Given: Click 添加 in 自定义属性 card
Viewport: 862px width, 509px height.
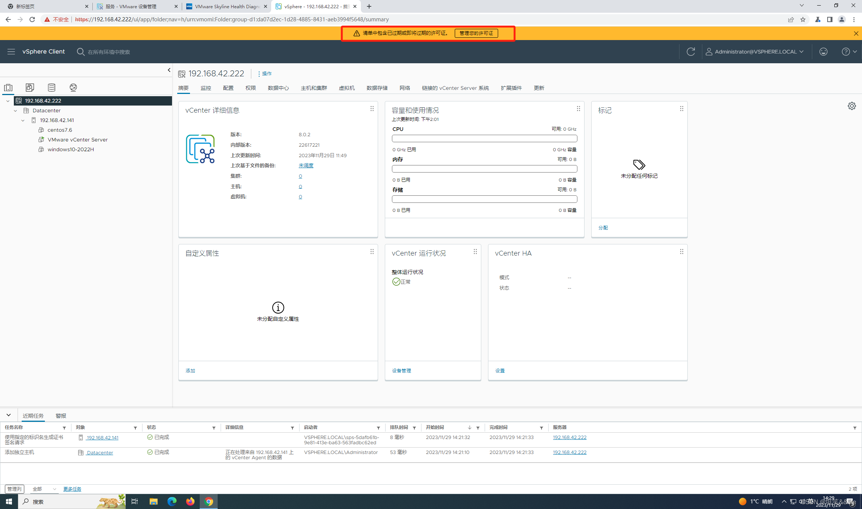Looking at the screenshot, I should coord(190,371).
